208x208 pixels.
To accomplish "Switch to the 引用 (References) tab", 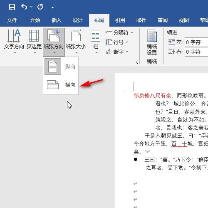I will tap(120, 20).
